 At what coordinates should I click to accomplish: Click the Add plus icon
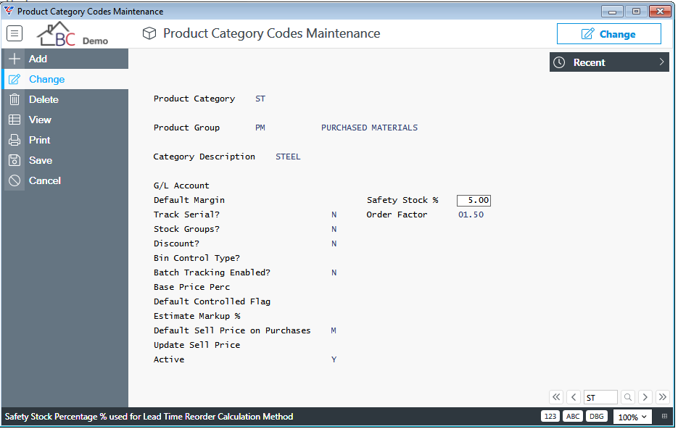pos(15,59)
